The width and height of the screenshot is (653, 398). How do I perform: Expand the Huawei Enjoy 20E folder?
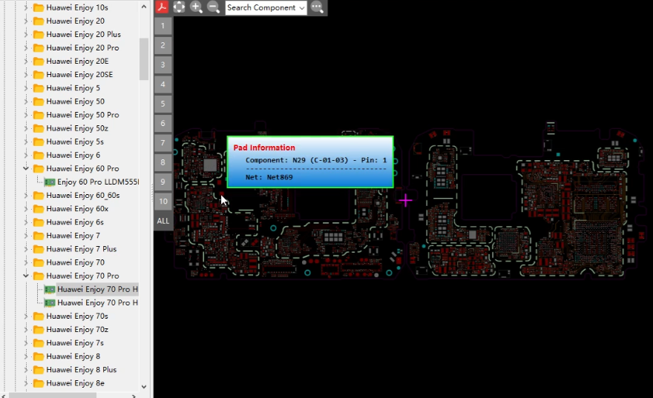point(26,61)
